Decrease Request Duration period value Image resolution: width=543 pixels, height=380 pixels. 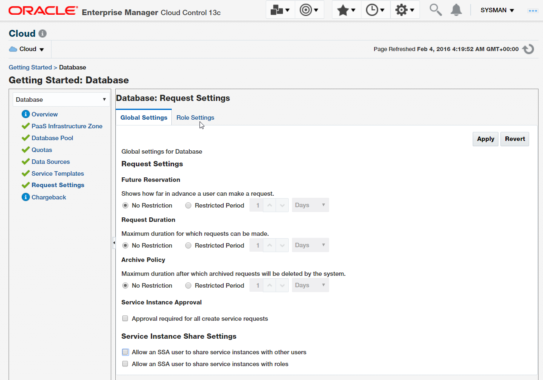point(282,245)
